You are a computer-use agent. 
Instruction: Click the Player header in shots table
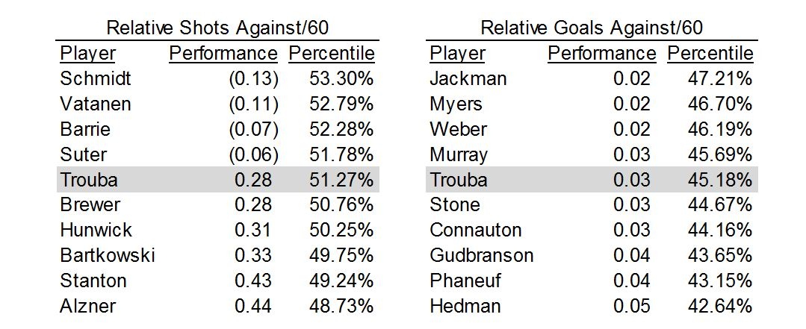[x=87, y=54]
